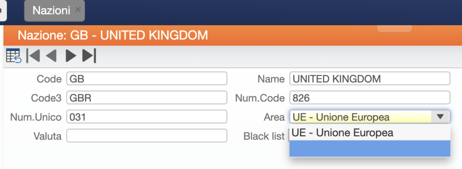Return to the list grid view icon
This screenshot has height=169, width=462.
(14, 55)
